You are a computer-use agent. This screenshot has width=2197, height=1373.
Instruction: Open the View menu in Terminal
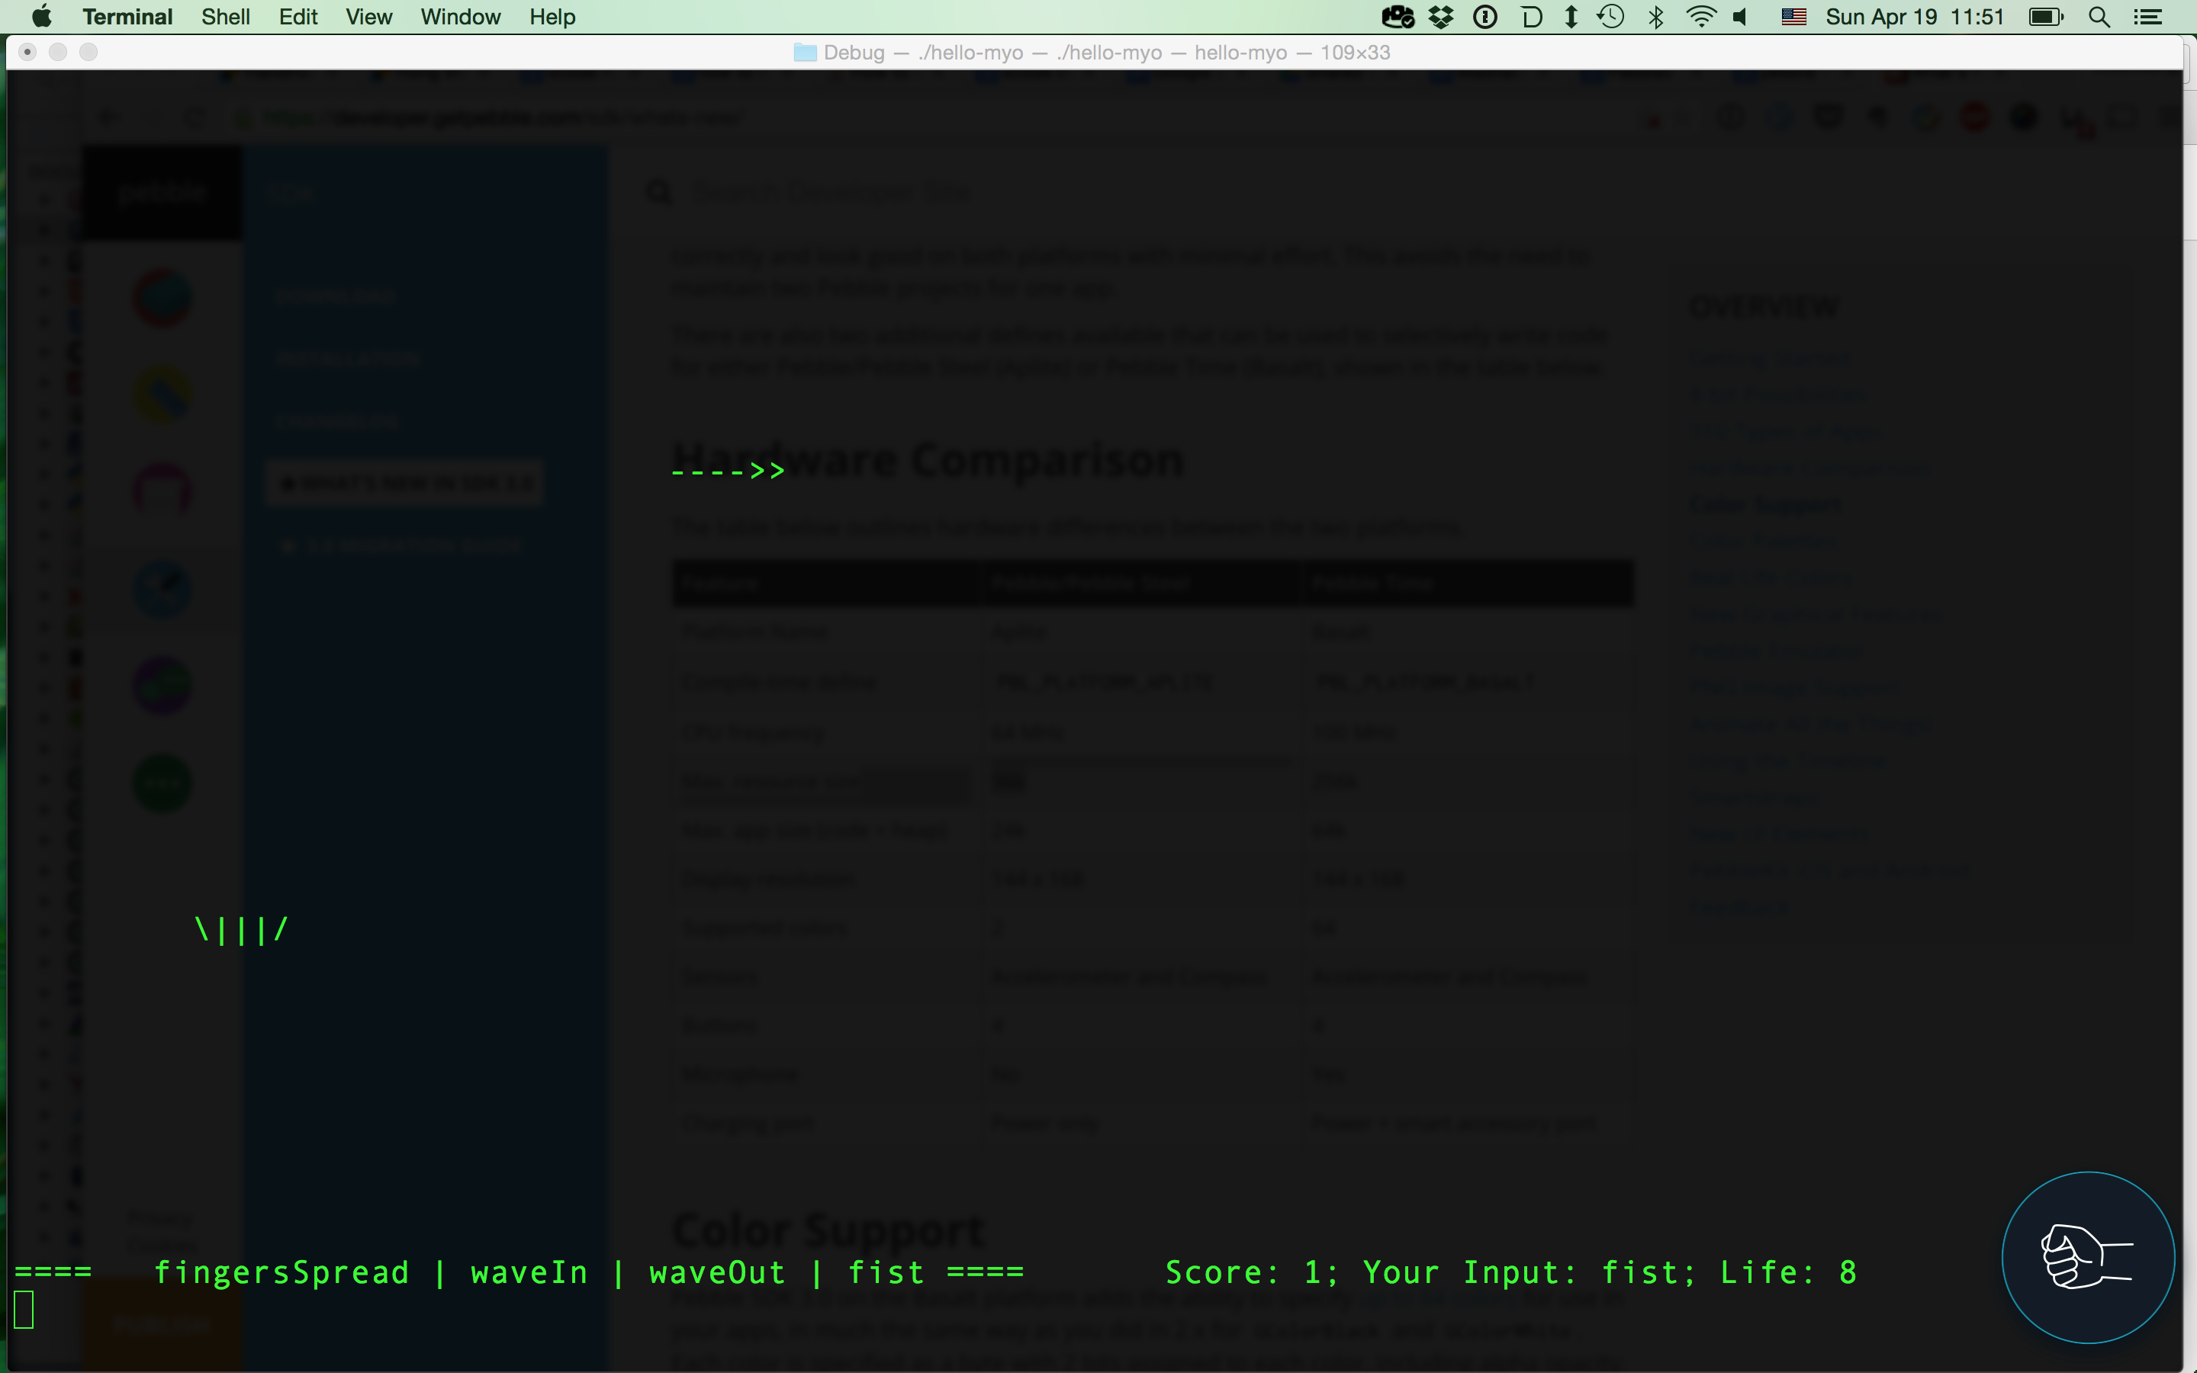point(368,16)
